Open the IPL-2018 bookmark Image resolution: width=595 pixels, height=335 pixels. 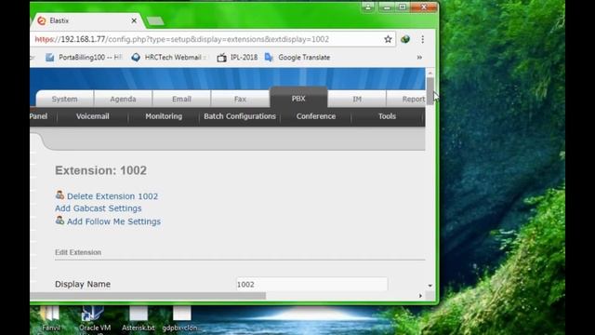point(237,58)
